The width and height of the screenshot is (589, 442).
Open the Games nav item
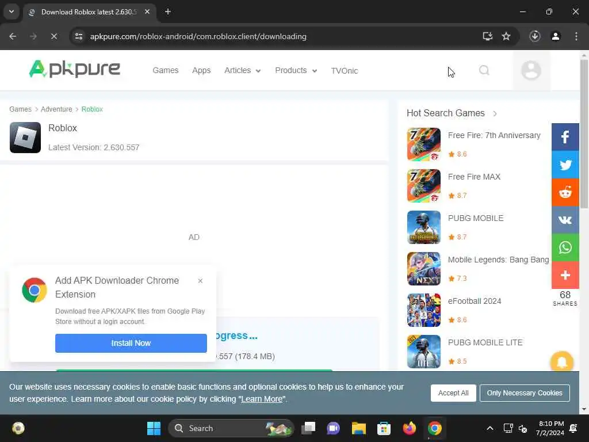[x=165, y=70]
